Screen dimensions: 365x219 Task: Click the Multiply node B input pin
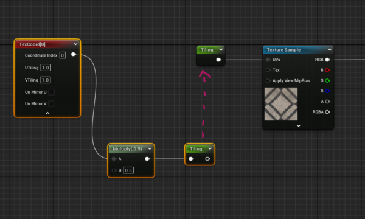(114, 170)
